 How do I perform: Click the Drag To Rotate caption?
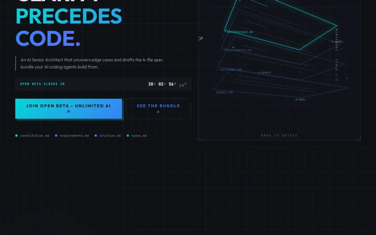point(279,135)
